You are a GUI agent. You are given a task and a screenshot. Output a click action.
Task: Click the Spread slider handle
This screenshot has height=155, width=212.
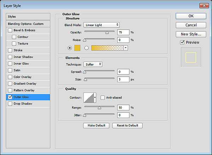85,72
